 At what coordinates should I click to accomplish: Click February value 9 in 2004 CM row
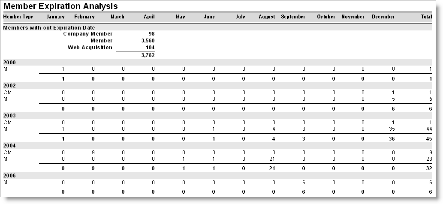[x=93, y=153]
